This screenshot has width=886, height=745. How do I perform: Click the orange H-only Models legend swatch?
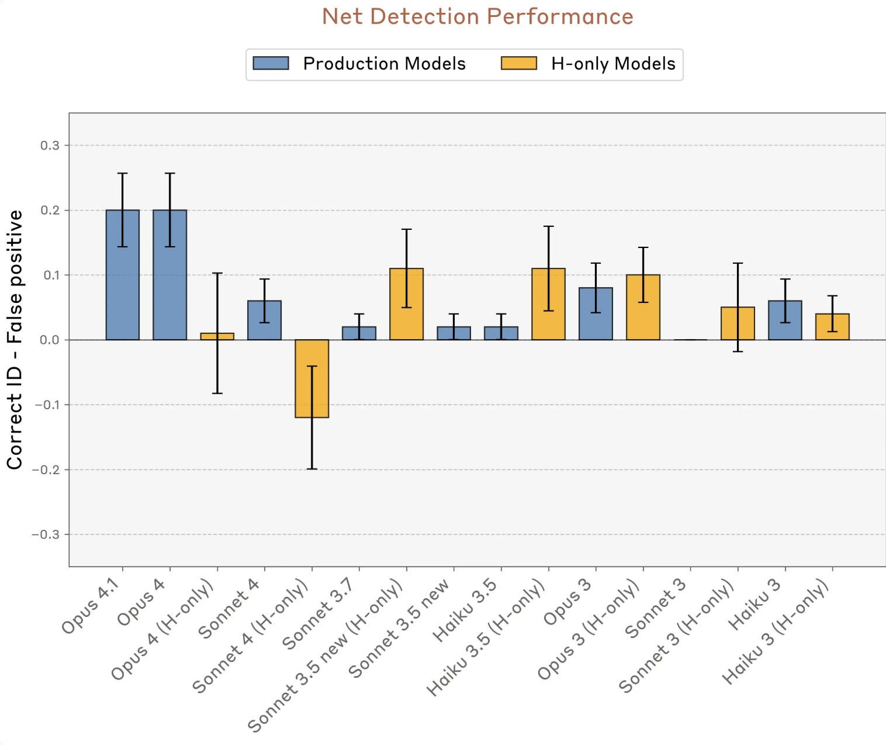click(518, 63)
